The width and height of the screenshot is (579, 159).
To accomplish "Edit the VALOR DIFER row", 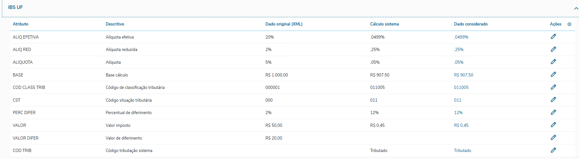I will click(x=553, y=138).
